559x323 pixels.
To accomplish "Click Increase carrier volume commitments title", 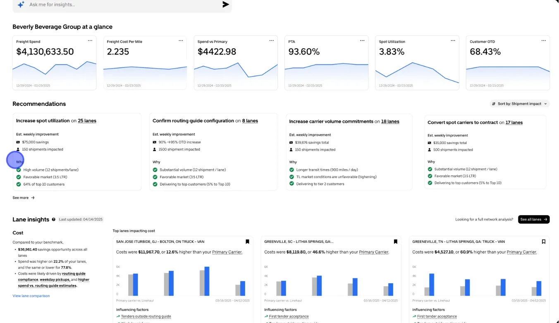I will 331,122.
